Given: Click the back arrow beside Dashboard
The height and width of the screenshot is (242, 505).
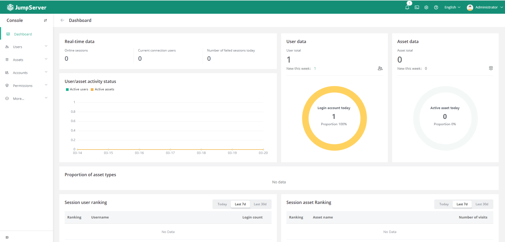Looking at the screenshot, I should (x=62, y=20).
